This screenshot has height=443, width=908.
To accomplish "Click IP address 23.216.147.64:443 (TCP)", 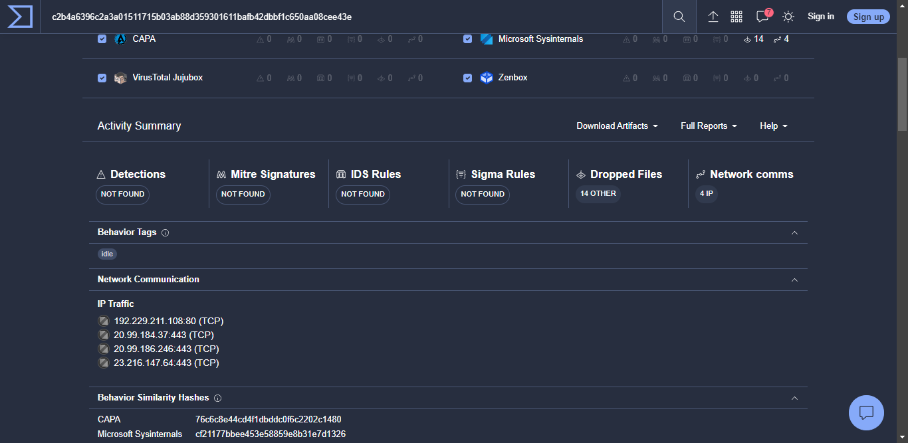I will 166,363.
